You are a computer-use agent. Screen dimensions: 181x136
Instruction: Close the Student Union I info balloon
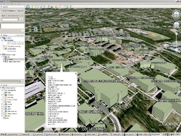pyautogui.click(x=76, y=74)
